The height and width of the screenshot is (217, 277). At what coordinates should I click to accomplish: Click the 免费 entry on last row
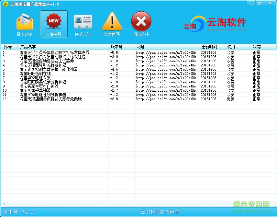(x=231, y=99)
